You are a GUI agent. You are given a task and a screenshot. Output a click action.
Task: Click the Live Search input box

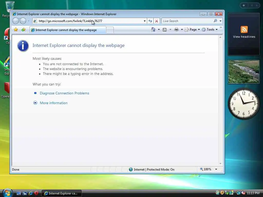tap(187, 21)
